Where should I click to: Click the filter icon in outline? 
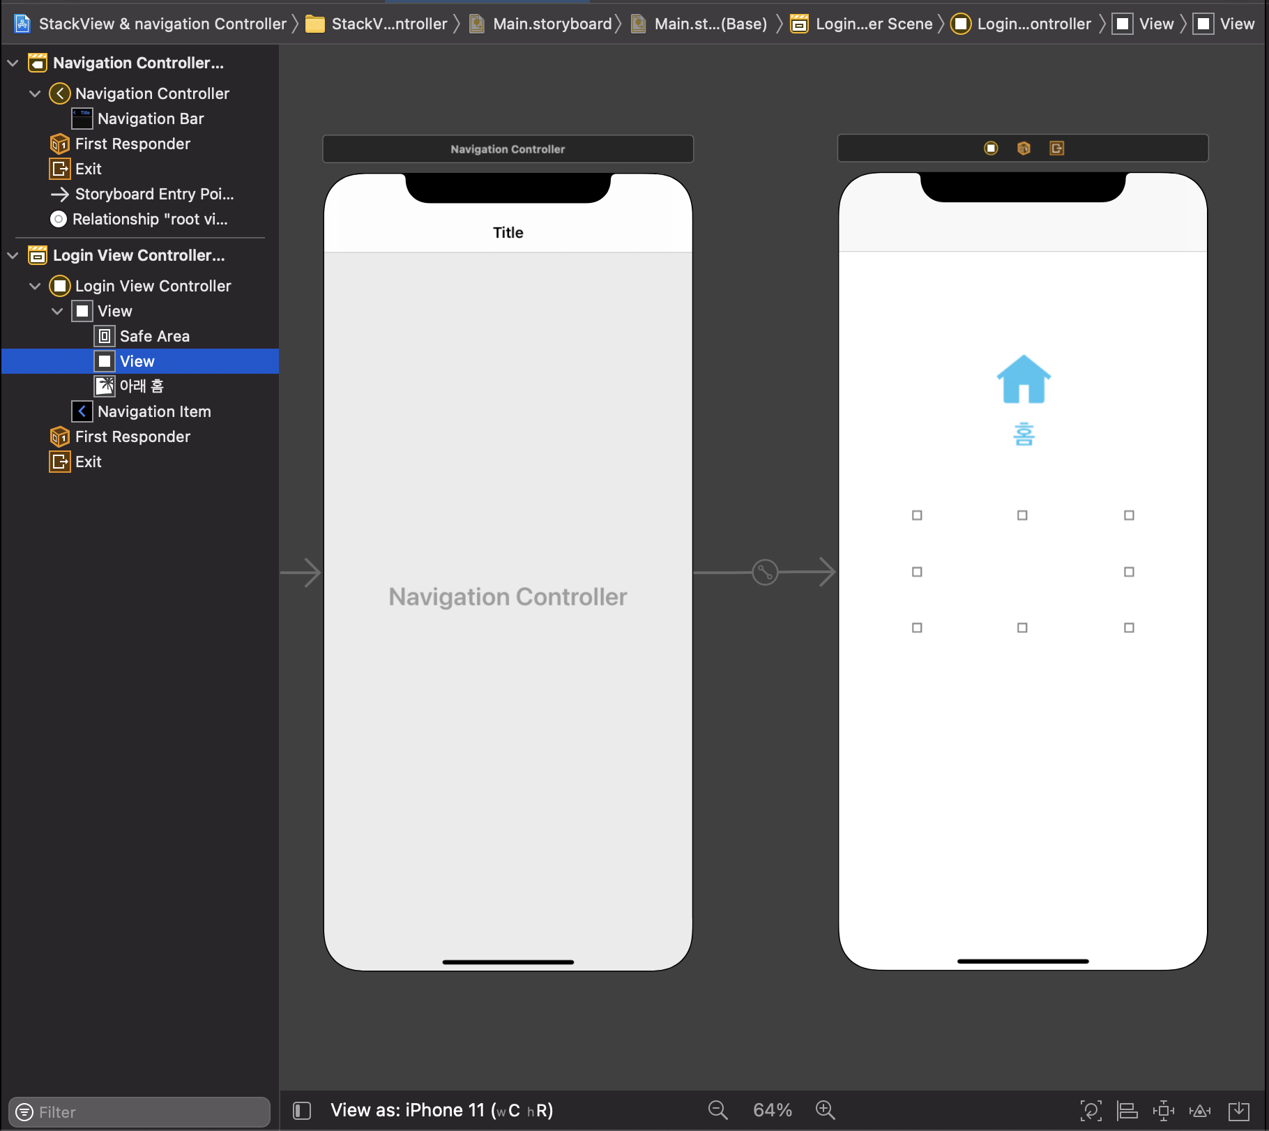(x=24, y=1111)
